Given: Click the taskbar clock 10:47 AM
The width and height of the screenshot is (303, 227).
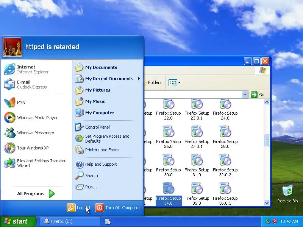Looking at the screenshot, I should (289, 221).
